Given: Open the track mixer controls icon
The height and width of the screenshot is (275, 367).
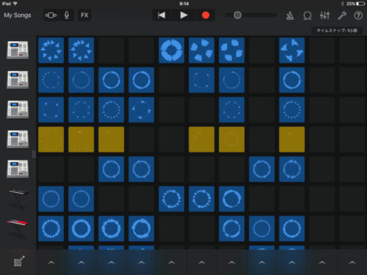Looking at the screenshot, I should [x=324, y=15].
